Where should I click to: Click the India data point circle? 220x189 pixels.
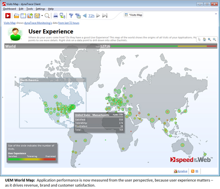pos(152,120)
